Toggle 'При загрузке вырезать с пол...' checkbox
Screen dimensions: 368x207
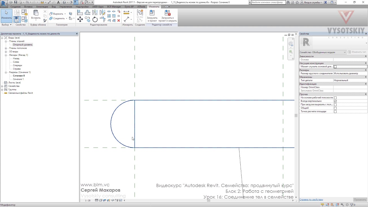[335, 105]
